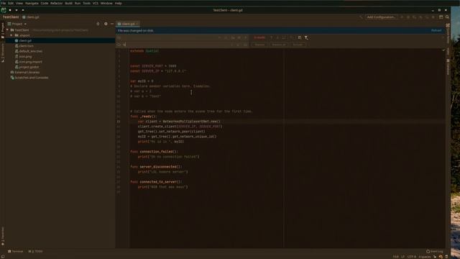Open the Edit menu
Viewport: 460px width, 259px height.
[11, 3]
